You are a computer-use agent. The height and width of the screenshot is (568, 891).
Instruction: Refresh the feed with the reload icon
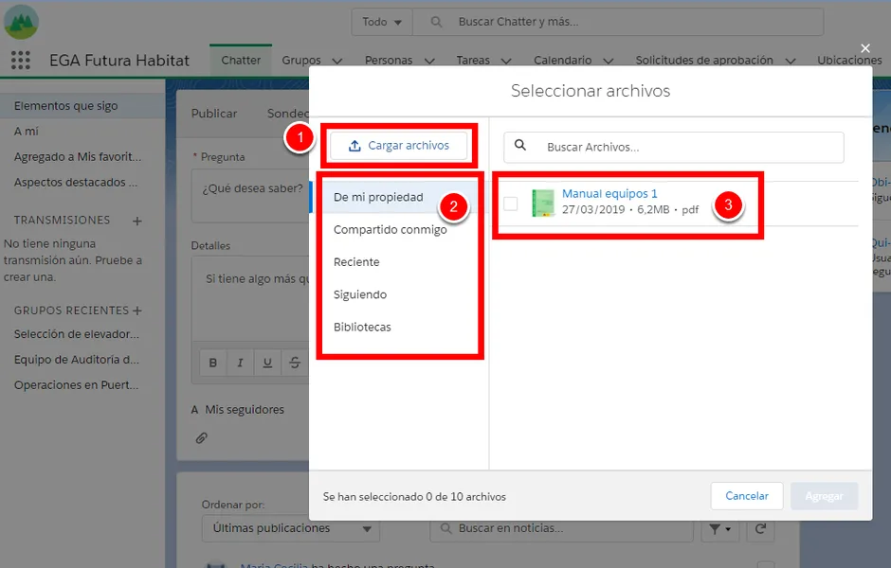760,529
